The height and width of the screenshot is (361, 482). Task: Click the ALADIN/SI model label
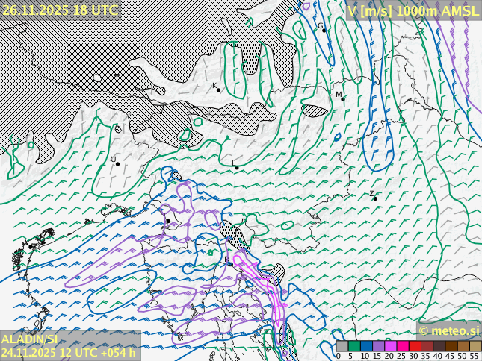click(30, 339)
